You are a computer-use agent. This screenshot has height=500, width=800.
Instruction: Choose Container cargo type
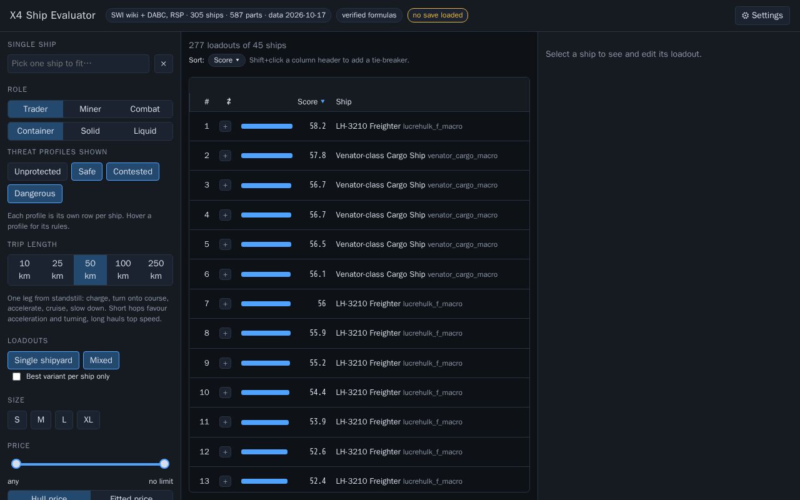click(x=36, y=131)
